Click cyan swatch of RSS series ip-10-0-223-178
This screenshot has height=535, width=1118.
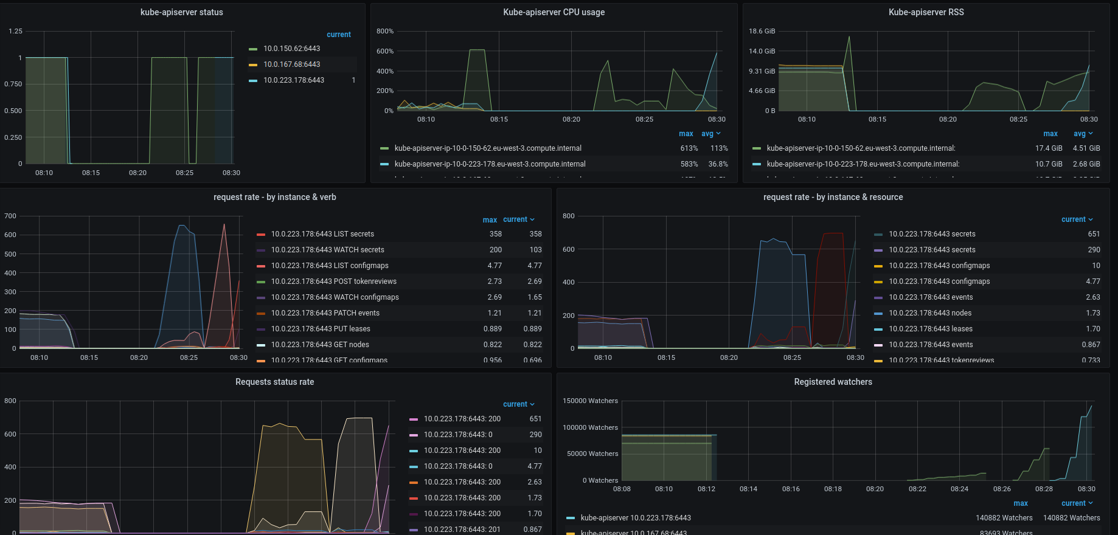(x=757, y=164)
